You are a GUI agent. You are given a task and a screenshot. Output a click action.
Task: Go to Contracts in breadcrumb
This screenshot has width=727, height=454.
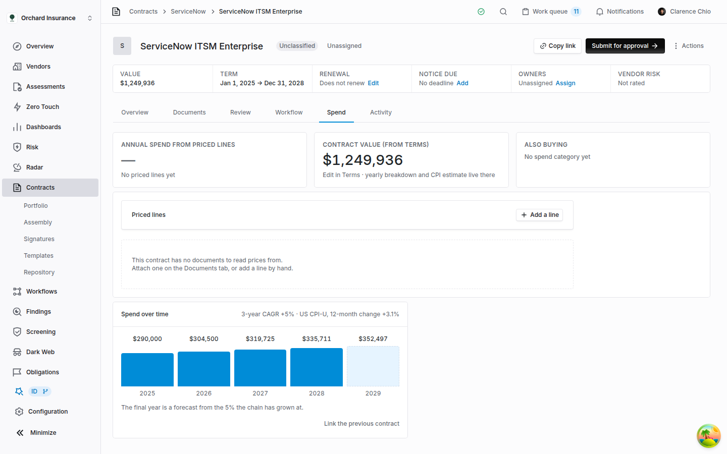coord(143,12)
